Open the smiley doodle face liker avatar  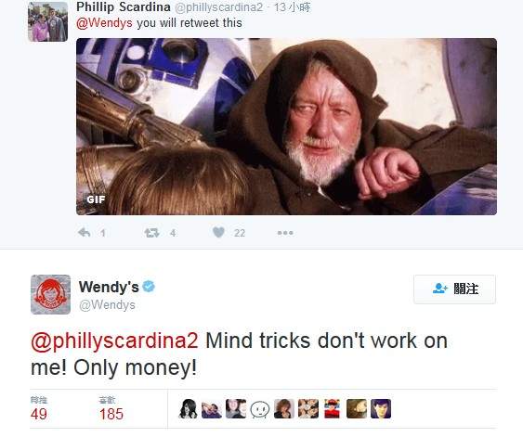(260, 408)
